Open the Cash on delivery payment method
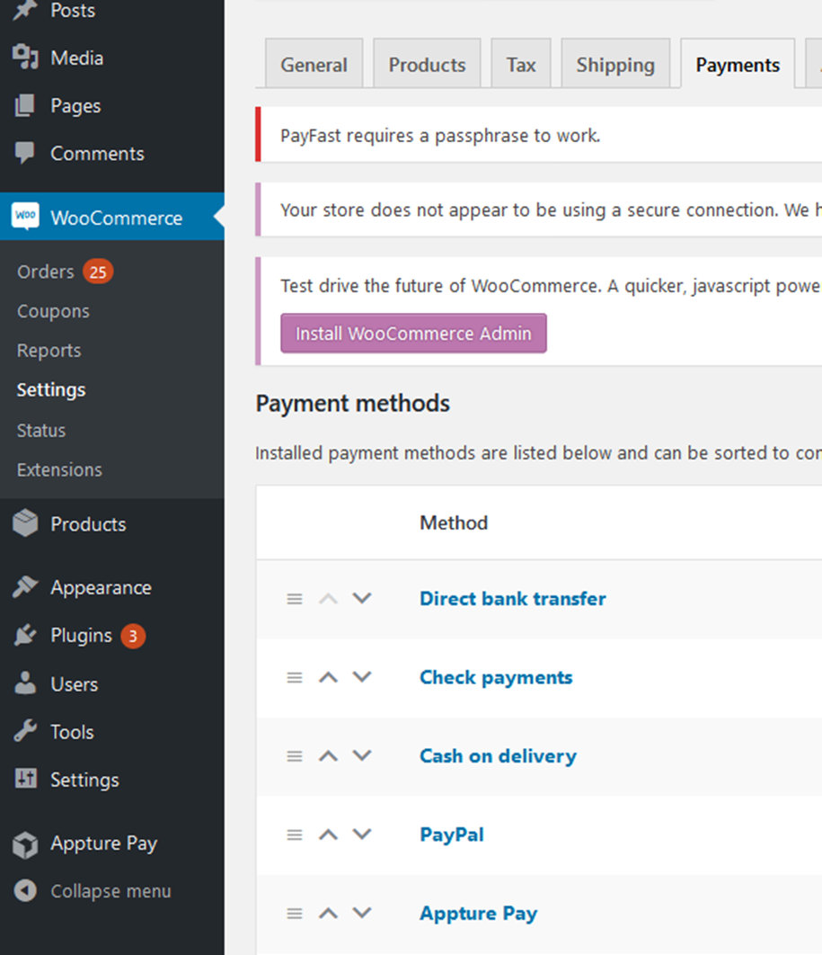822x955 pixels. click(x=498, y=756)
